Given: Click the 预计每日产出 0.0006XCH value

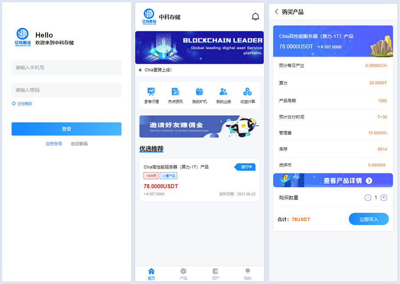Looking at the screenshot, I should [376, 65].
